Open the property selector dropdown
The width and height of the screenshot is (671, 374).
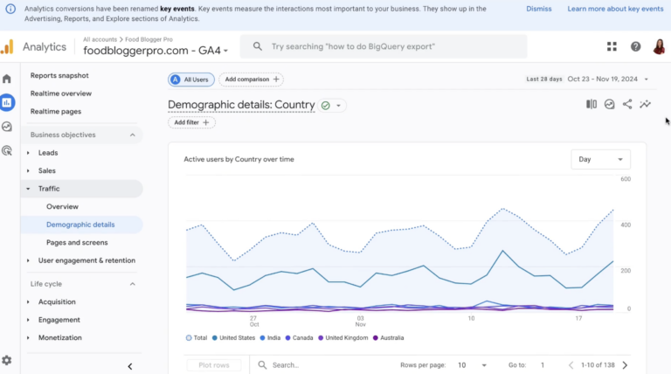pos(156,51)
